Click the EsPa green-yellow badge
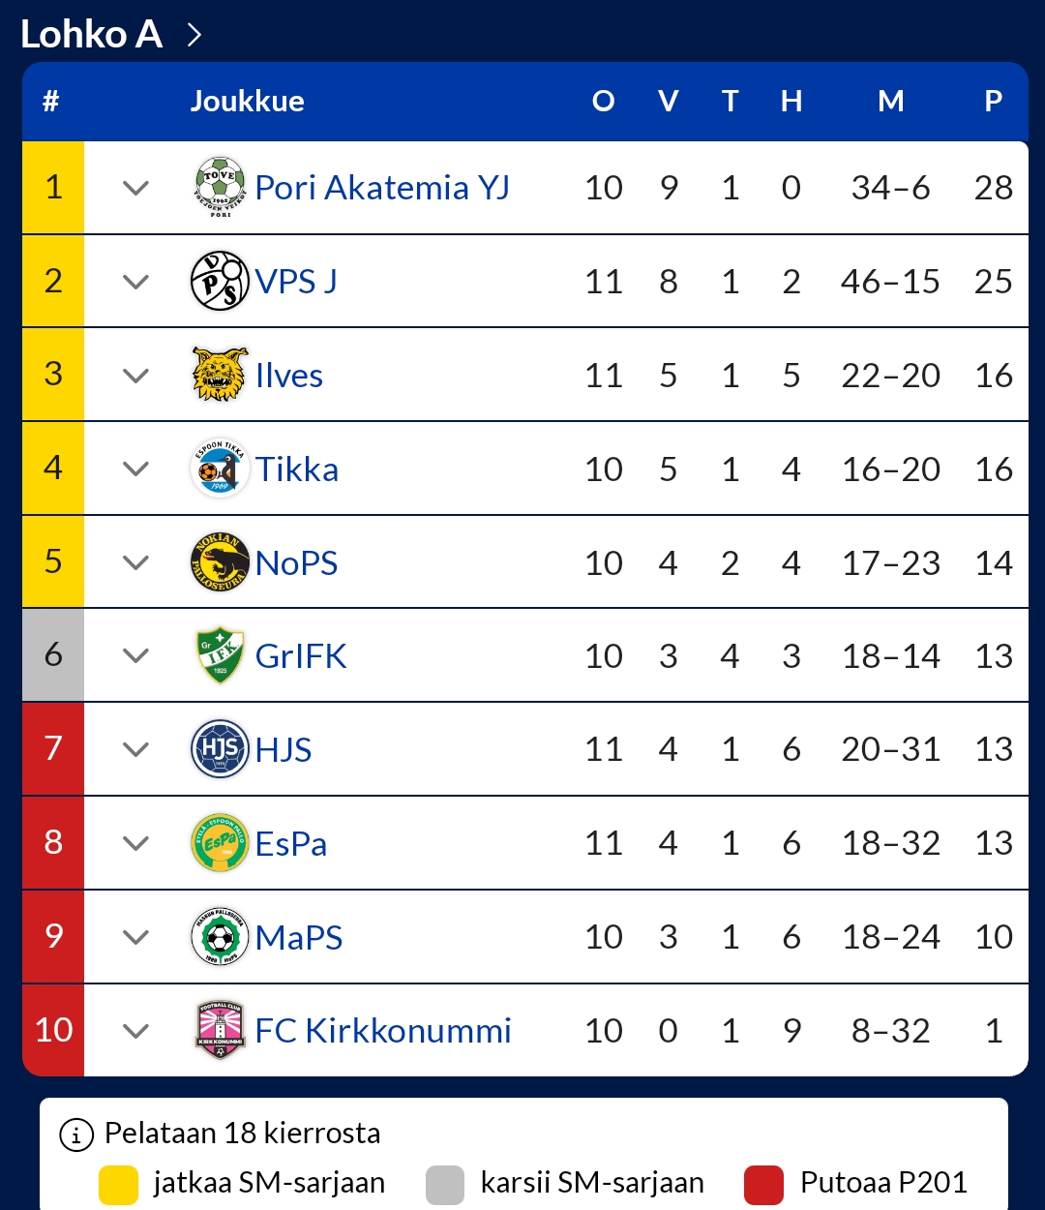The height and width of the screenshot is (1210, 1045). click(x=220, y=843)
